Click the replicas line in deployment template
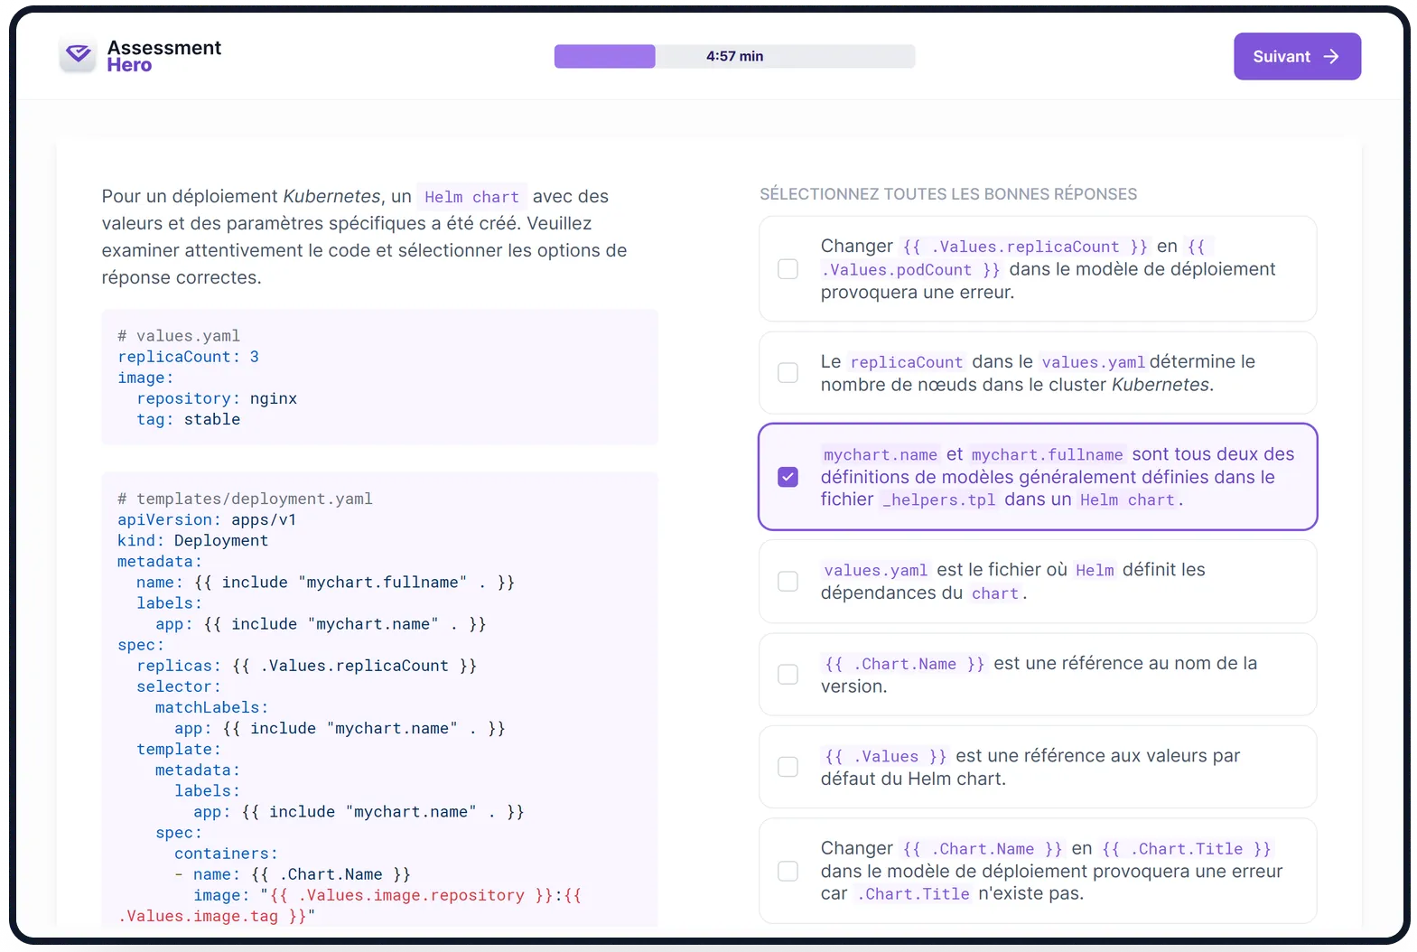 pyautogui.click(x=306, y=666)
